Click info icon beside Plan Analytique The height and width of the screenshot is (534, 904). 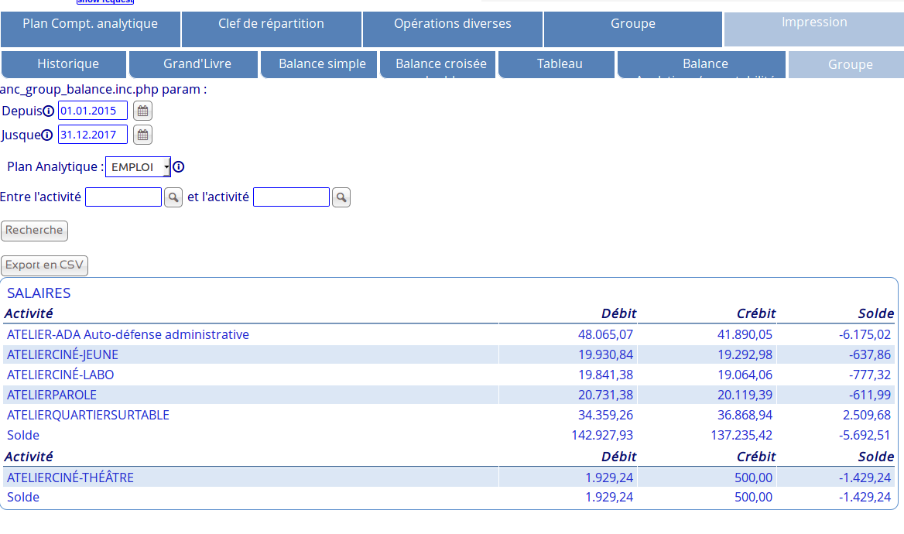[179, 167]
